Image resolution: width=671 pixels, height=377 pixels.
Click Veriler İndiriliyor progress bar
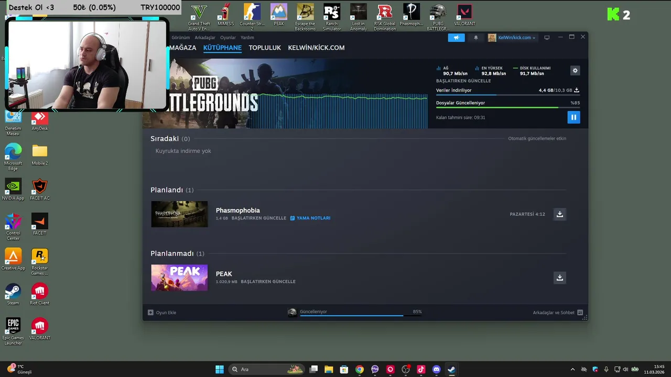pyautogui.click(x=508, y=95)
